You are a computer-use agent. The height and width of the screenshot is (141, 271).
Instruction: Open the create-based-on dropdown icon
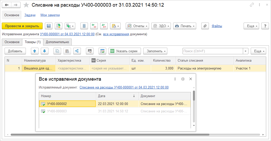click(x=70, y=26)
